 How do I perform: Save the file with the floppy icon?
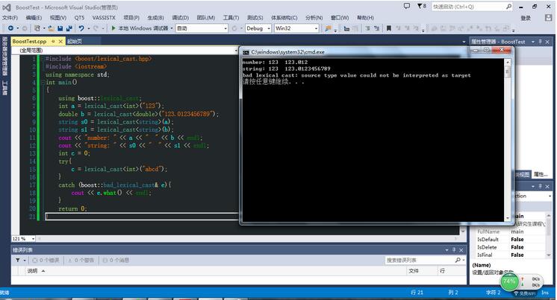pos(60,28)
